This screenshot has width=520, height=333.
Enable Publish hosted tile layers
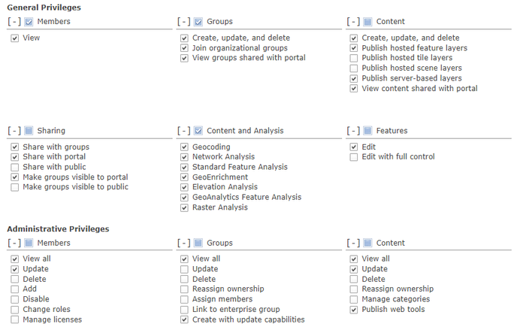pyautogui.click(x=354, y=58)
